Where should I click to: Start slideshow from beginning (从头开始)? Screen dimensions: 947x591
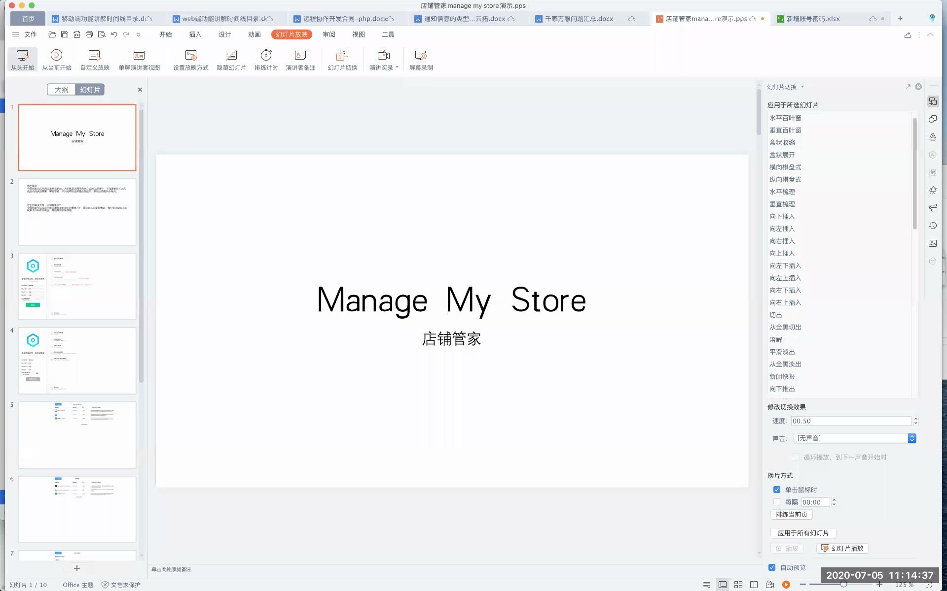pos(22,59)
